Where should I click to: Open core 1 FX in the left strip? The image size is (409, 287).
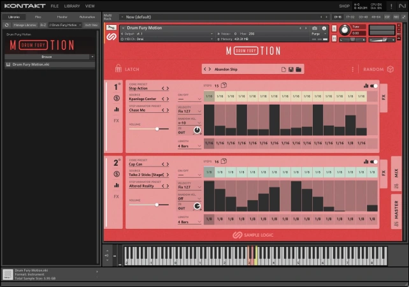point(117,121)
